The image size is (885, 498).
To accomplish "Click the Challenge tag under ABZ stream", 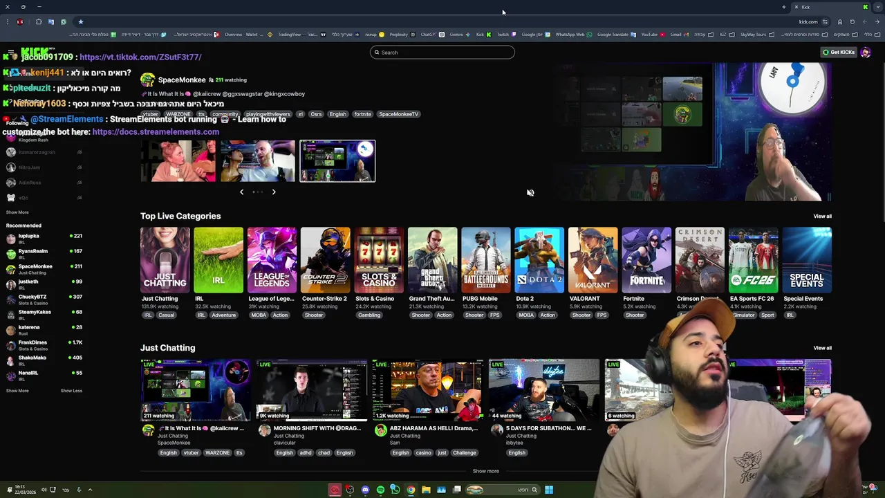I will [x=464, y=453].
